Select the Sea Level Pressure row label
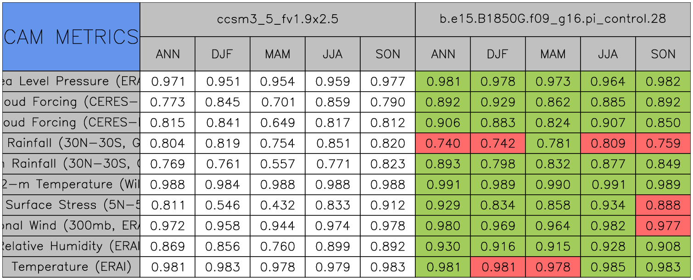Image resolution: width=693 pixels, height=280 pixels. (x=71, y=82)
